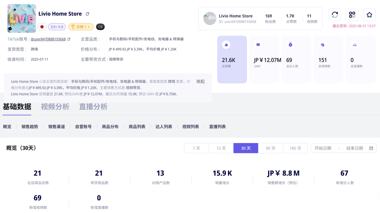Choose the 180天 period option
Viewport: 380px width, 213px height.
click(295, 148)
